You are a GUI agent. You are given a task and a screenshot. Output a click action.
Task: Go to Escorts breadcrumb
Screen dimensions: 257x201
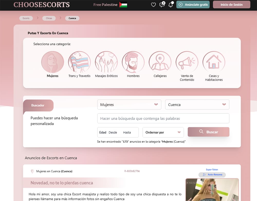[x=26, y=18]
